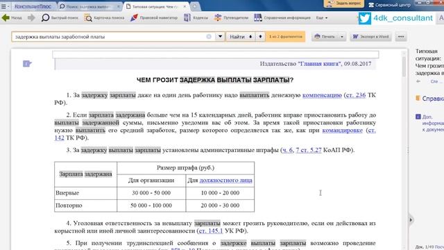444x250 pixels.
Task: Open Справочная информация
Action: [x=282, y=17]
